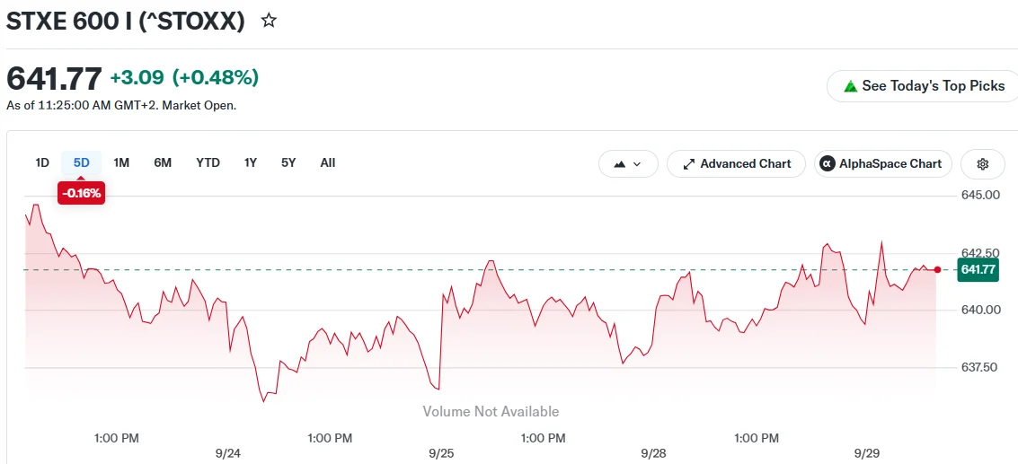Click the AlphaSpace logo icon

[x=828, y=163]
